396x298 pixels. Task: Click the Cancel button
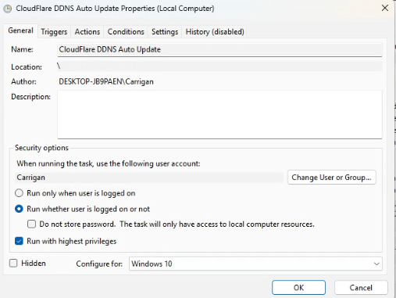[361, 288]
